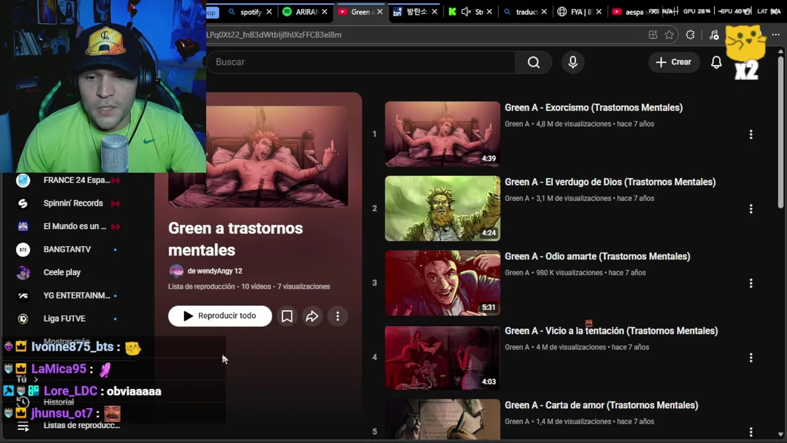Image resolution: width=787 pixels, height=443 pixels.
Task: Switch to the spotify browser tab
Action: (x=250, y=12)
